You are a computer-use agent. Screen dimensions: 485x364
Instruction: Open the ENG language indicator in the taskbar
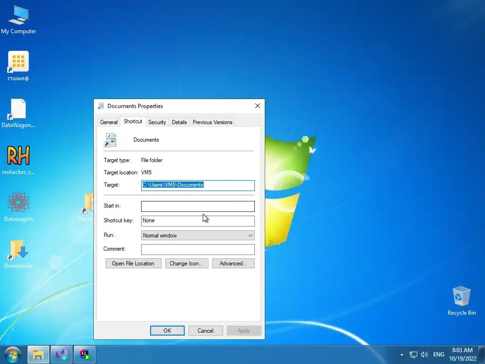click(439, 355)
